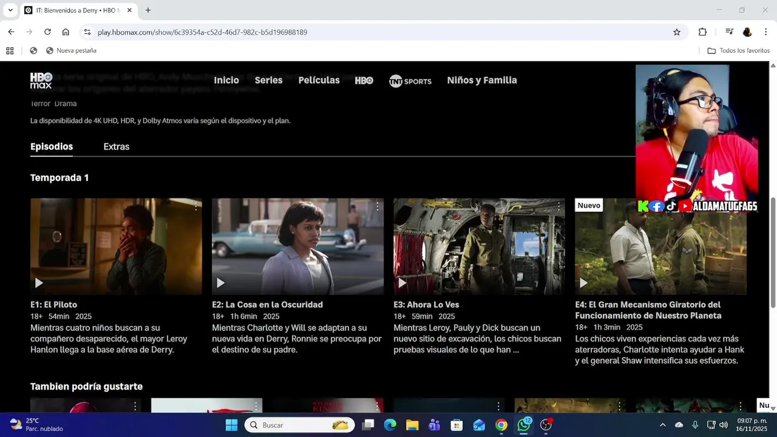Select the Episodios tab
Viewport: 777px width, 437px height.
(x=52, y=146)
